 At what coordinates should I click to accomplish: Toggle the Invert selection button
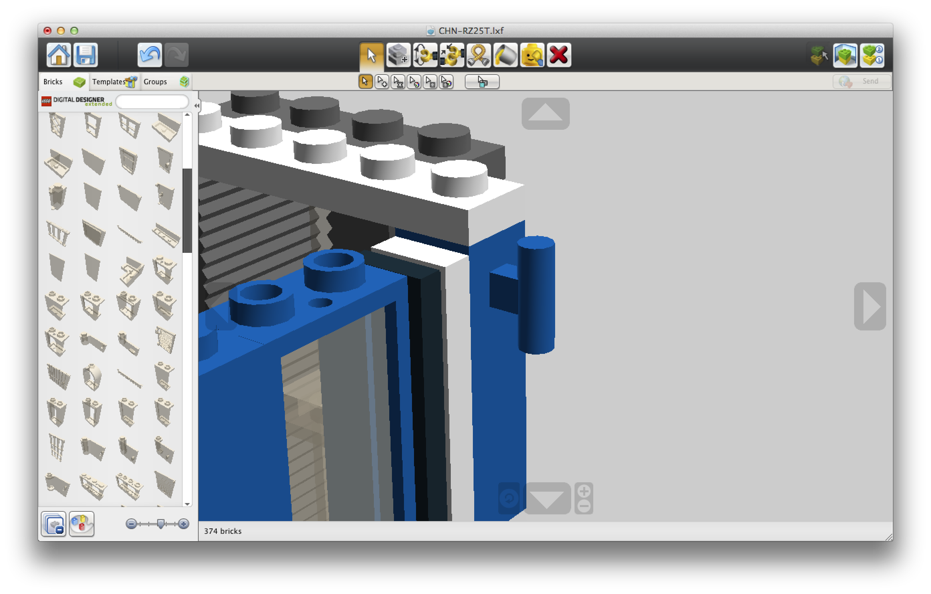(x=482, y=82)
